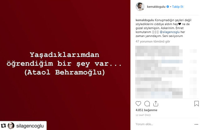This screenshot has width=200, height=130.
Task: Expand all comments via 47 yorumun tümünü gör
Action: coord(153,41)
